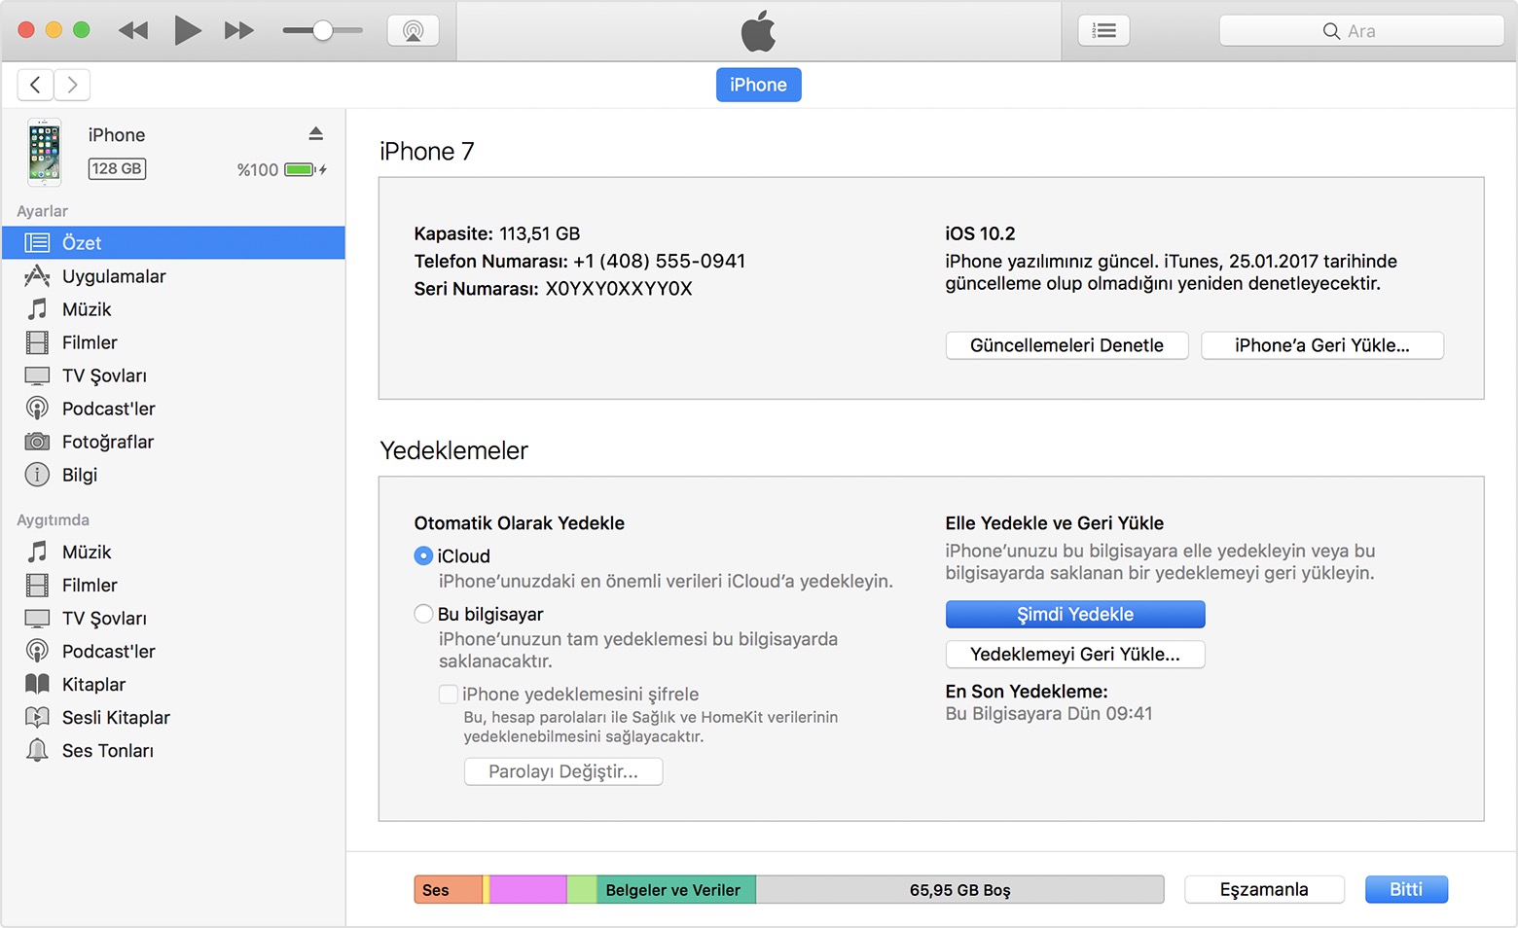Click the podcast icon under Aygıtımda
This screenshot has width=1518, height=928.
(37, 651)
